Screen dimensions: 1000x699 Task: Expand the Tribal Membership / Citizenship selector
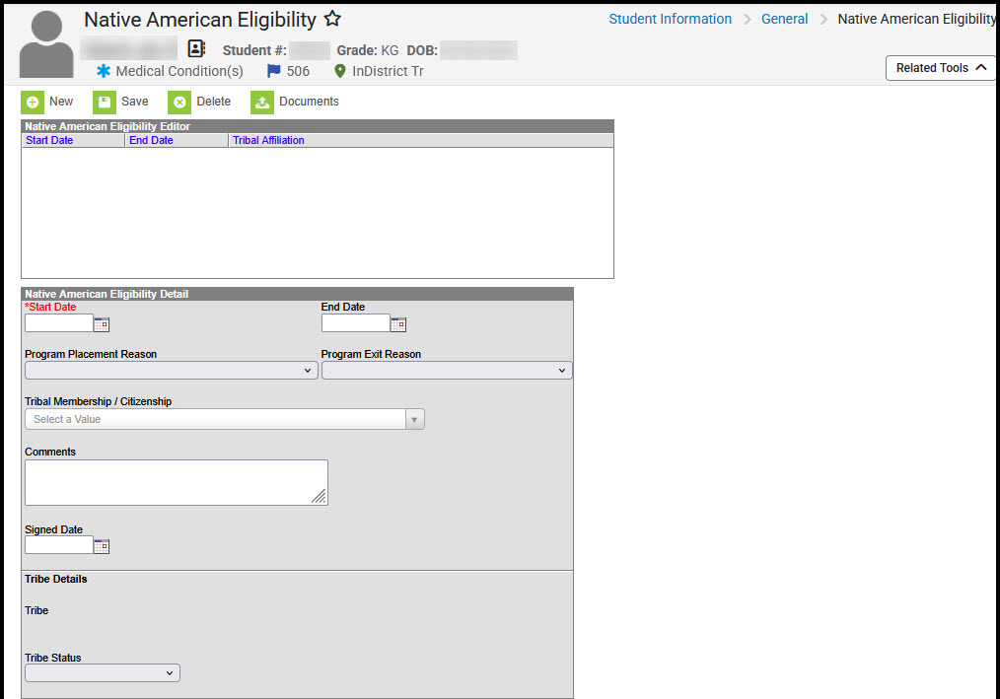click(414, 418)
